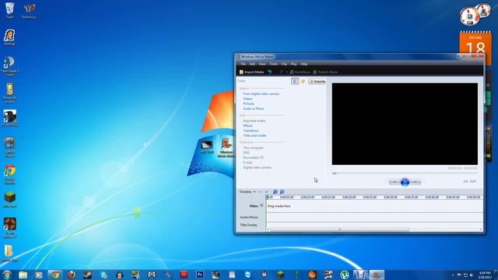
Task: Click the Play timeline icon
Action: point(266,192)
